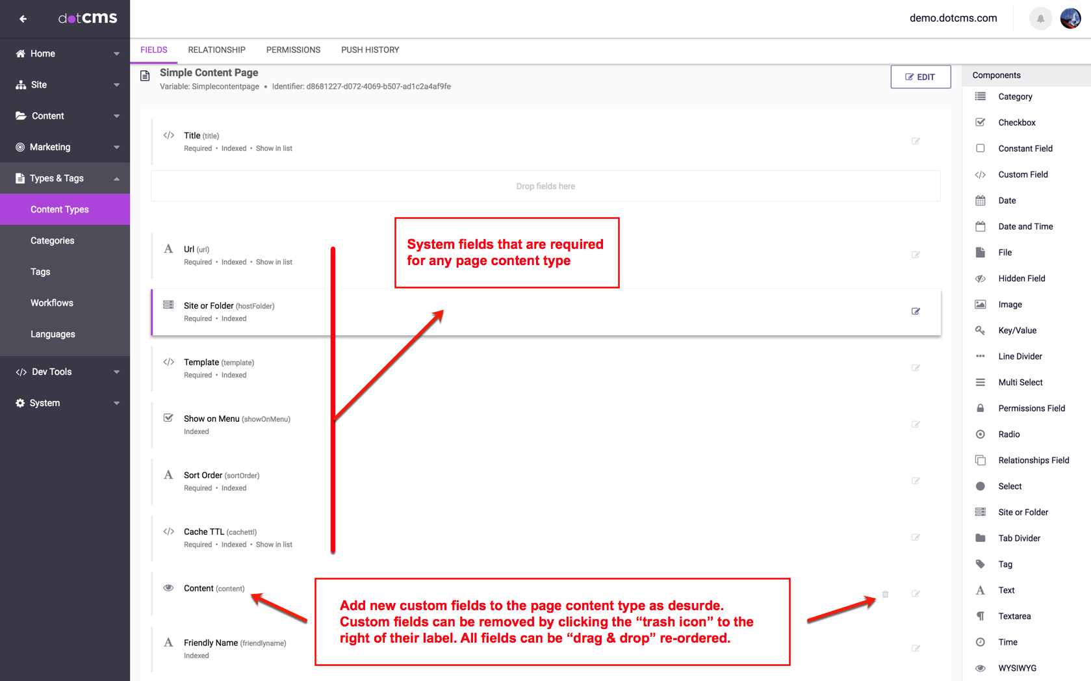Click the trash icon for Content field
The image size is (1091, 681).
point(885,594)
